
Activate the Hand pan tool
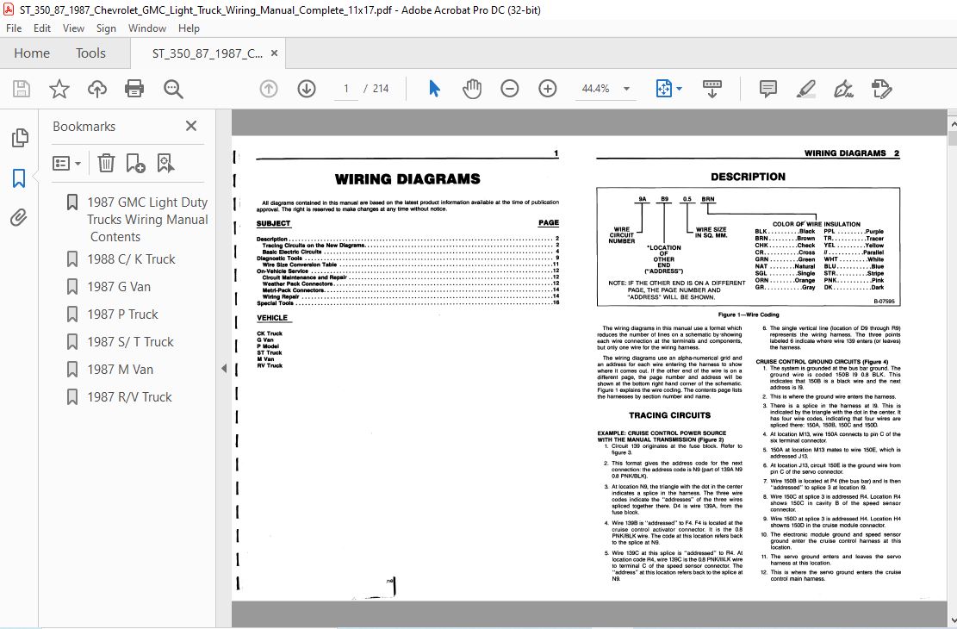point(472,89)
